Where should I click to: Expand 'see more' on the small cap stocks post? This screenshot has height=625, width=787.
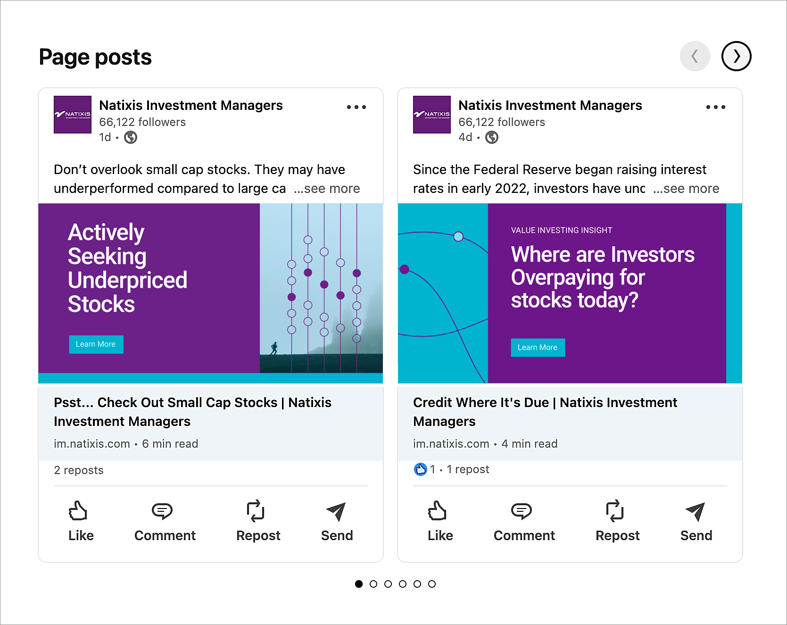[x=327, y=189]
